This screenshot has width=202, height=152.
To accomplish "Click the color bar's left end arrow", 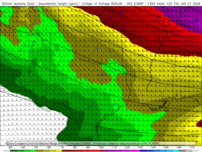I will click(x=7, y=151).
